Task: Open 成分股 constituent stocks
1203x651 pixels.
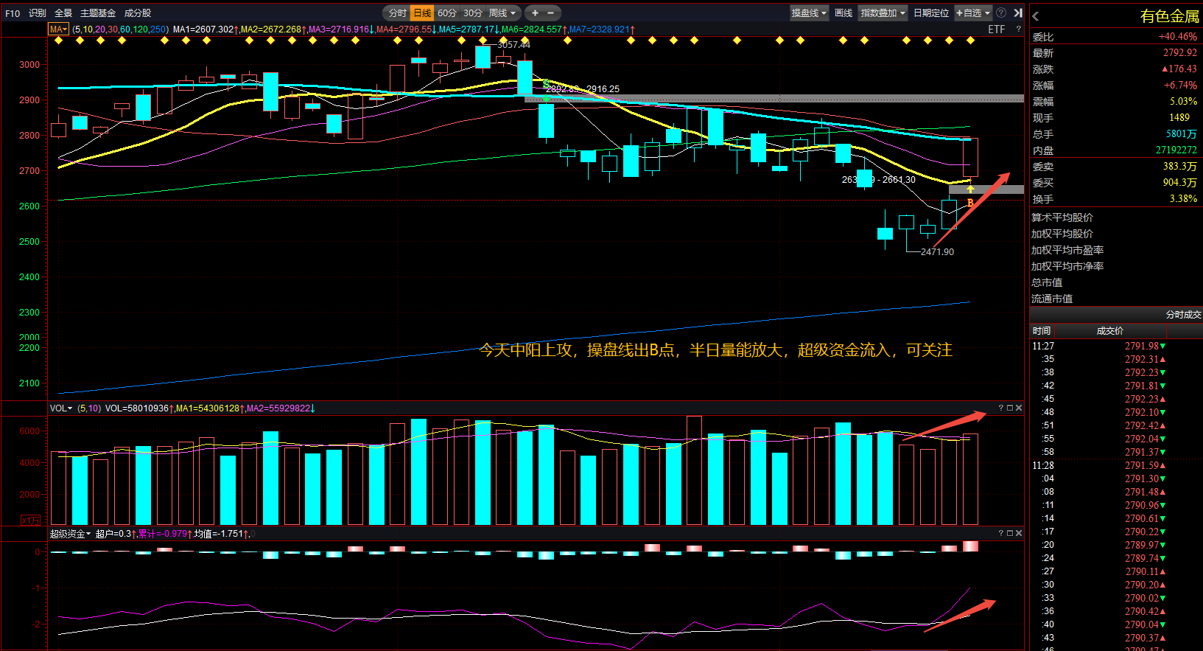Action: point(138,13)
